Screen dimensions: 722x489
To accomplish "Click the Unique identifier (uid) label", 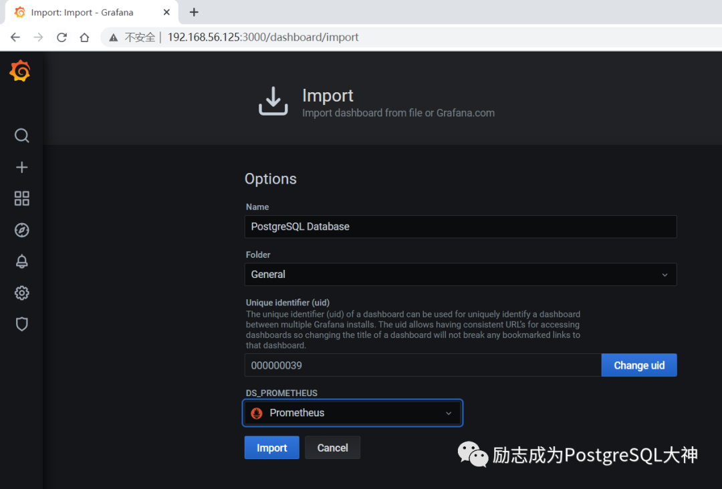I will [x=287, y=303].
